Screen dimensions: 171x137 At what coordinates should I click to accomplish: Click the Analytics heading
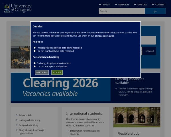coord(38,42)
